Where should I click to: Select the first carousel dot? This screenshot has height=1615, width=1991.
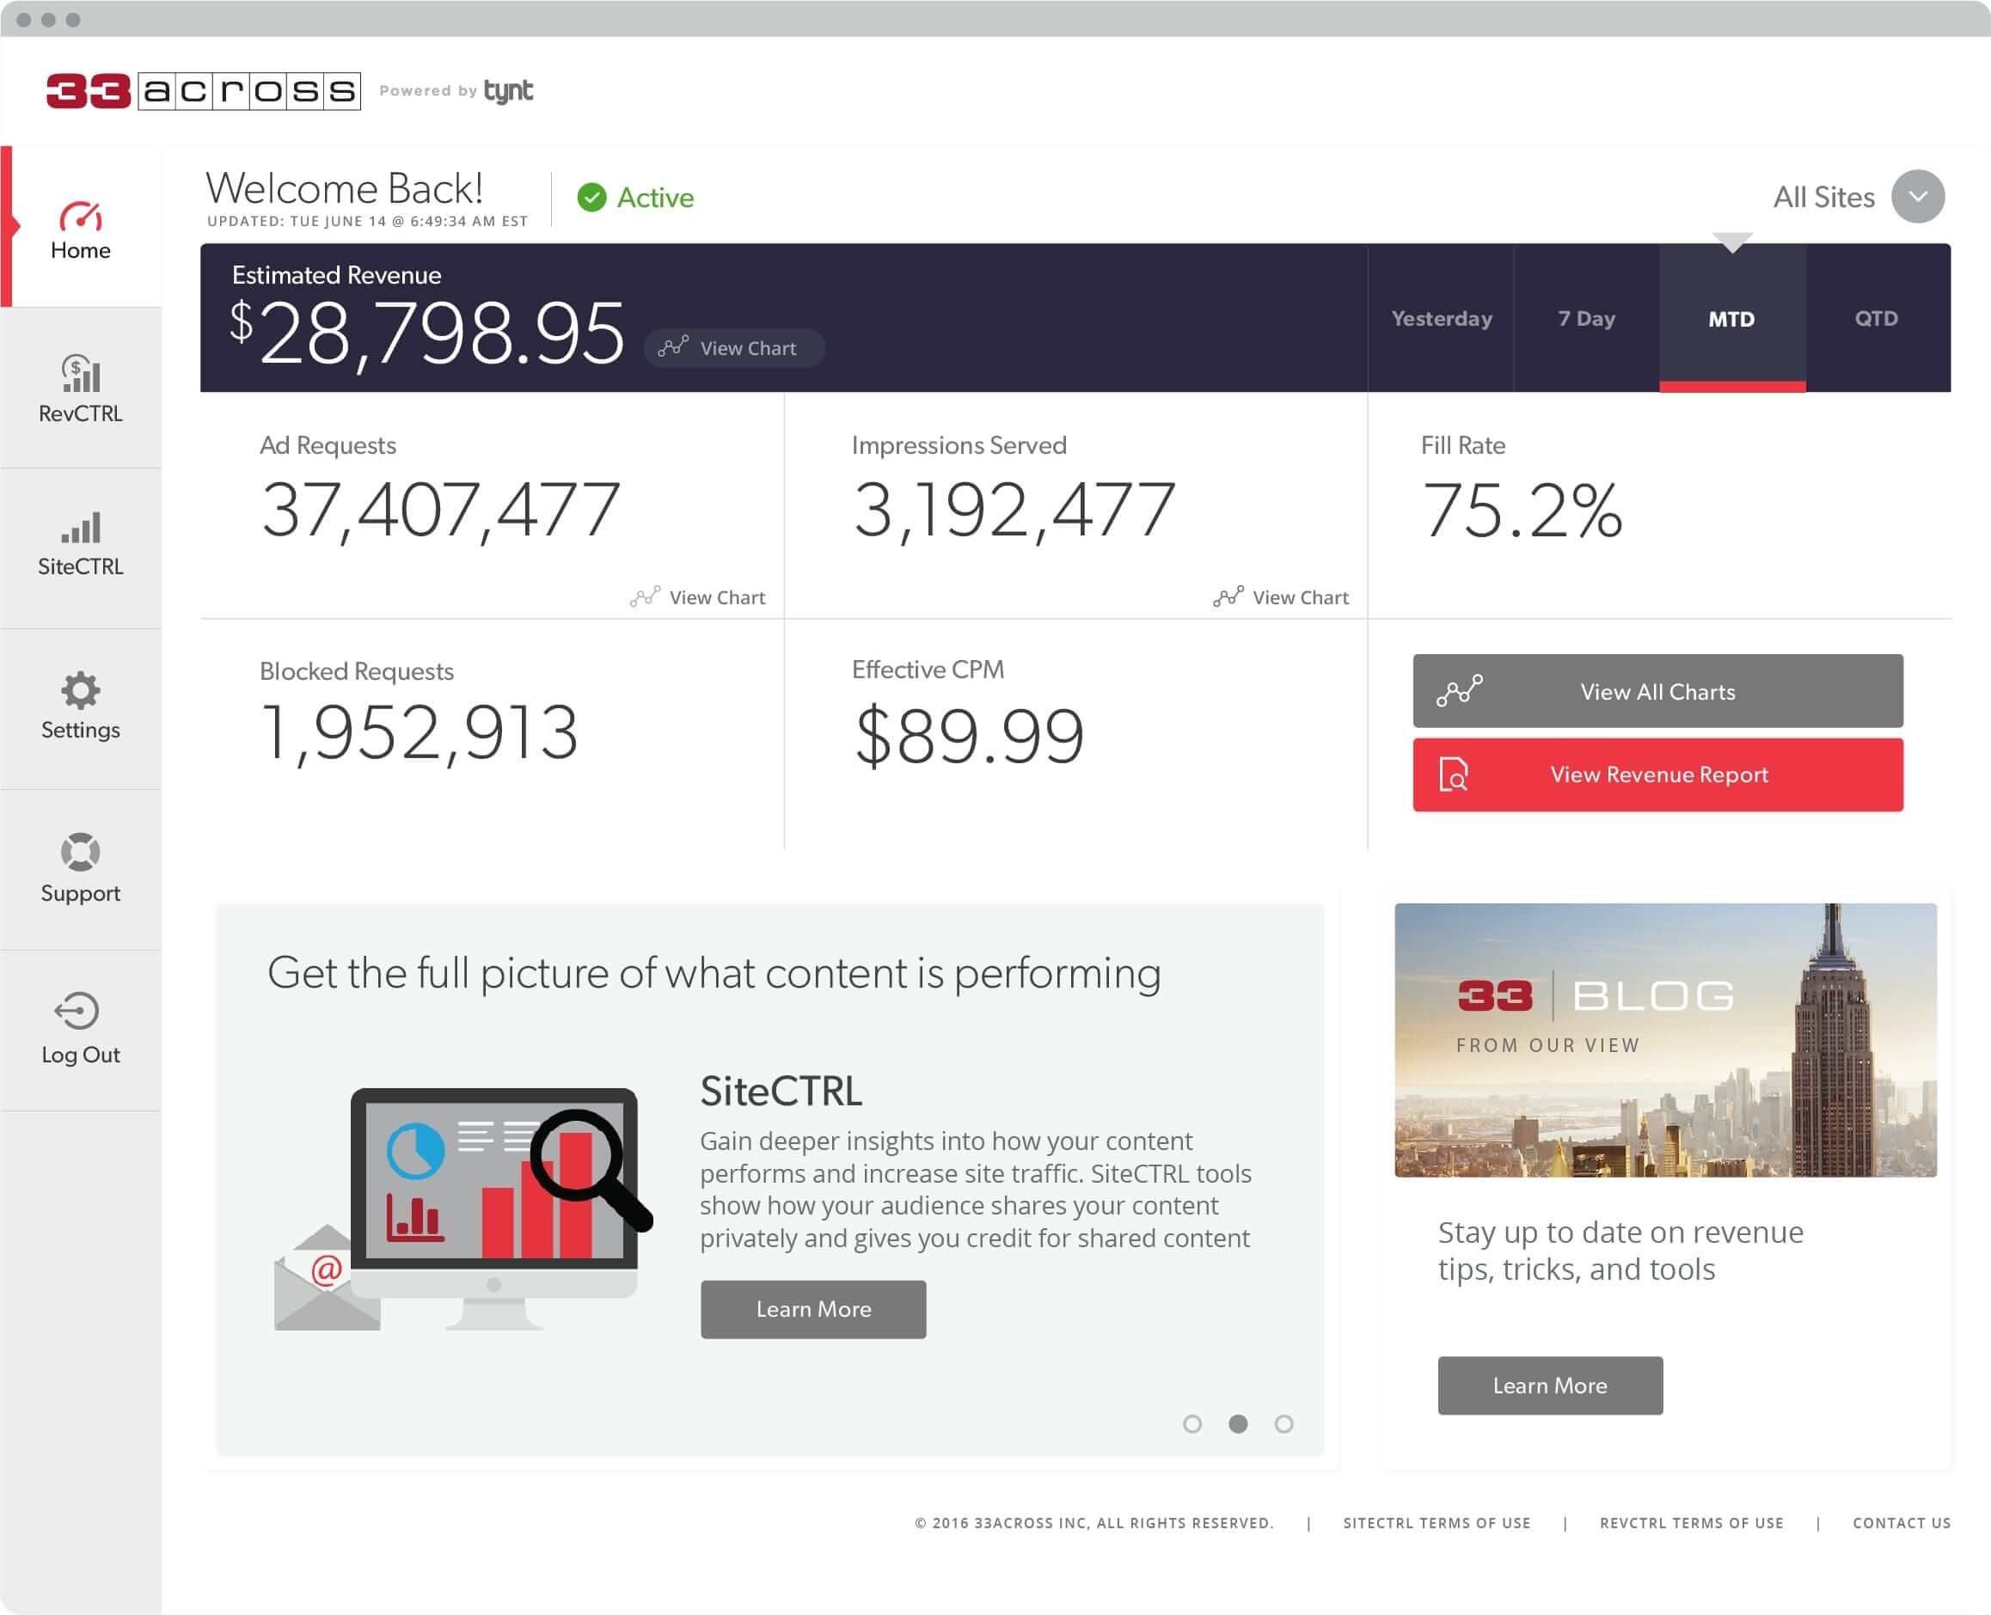click(1192, 1423)
